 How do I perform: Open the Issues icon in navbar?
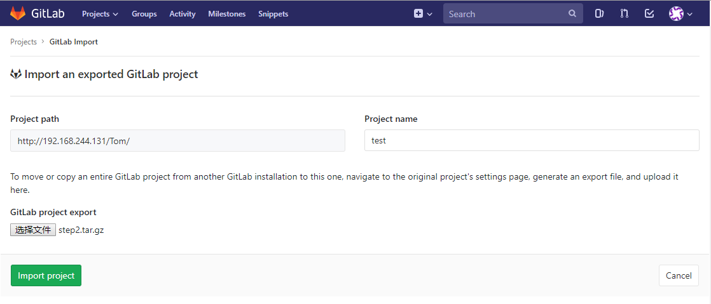pyautogui.click(x=600, y=13)
